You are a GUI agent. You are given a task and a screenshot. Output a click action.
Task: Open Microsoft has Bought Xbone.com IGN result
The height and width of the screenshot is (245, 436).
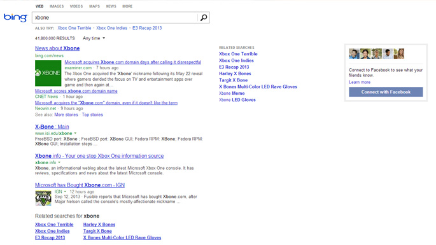coord(80,185)
